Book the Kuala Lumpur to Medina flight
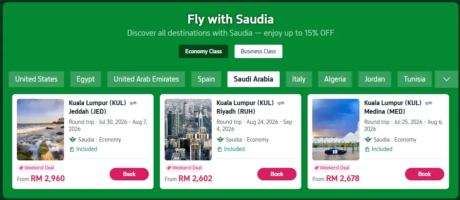 (x=425, y=174)
